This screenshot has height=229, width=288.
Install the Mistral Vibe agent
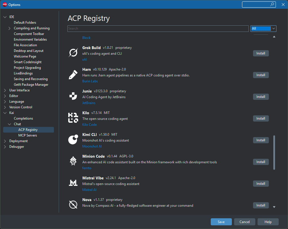(261, 184)
